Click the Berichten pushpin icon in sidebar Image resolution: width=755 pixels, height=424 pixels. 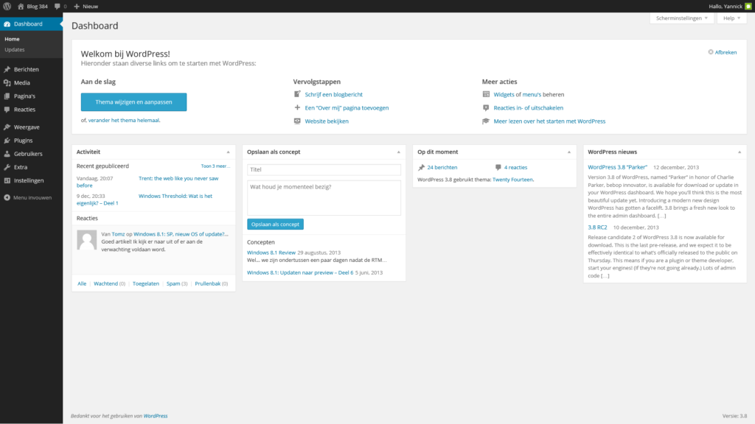click(x=7, y=69)
